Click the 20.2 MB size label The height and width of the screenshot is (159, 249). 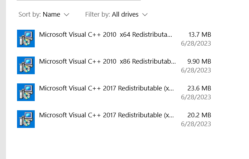(x=199, y=115)
